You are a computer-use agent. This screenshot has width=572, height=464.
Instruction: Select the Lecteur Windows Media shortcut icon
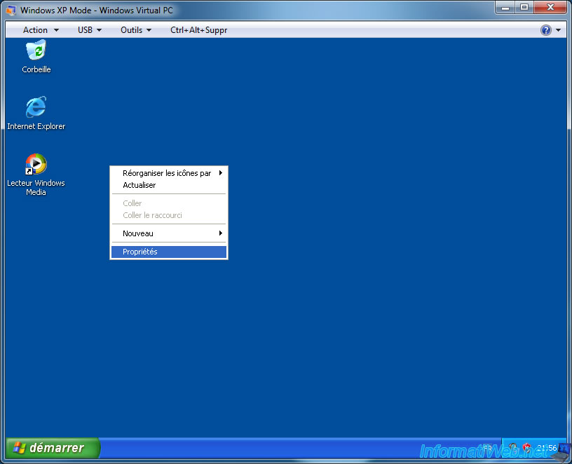(x=36, y=164)
